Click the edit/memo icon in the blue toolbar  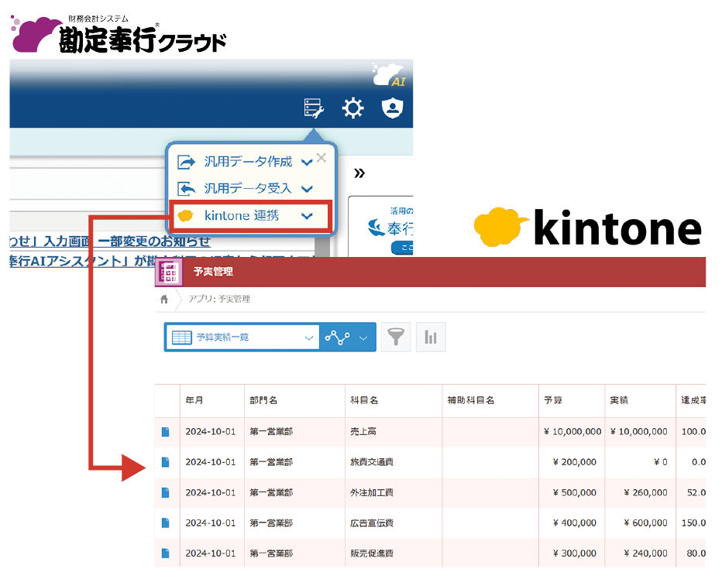click(x=313, y=108)
